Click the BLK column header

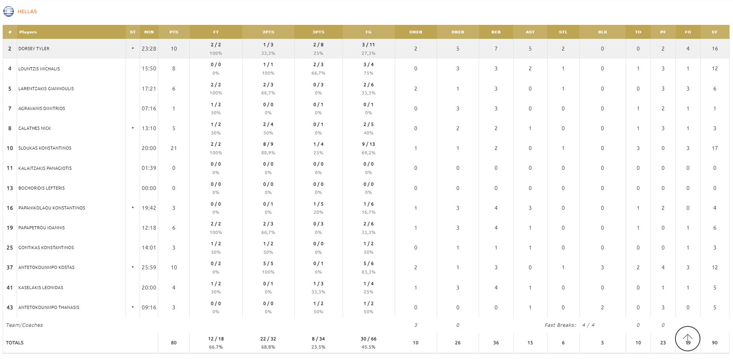pos(602,32)
